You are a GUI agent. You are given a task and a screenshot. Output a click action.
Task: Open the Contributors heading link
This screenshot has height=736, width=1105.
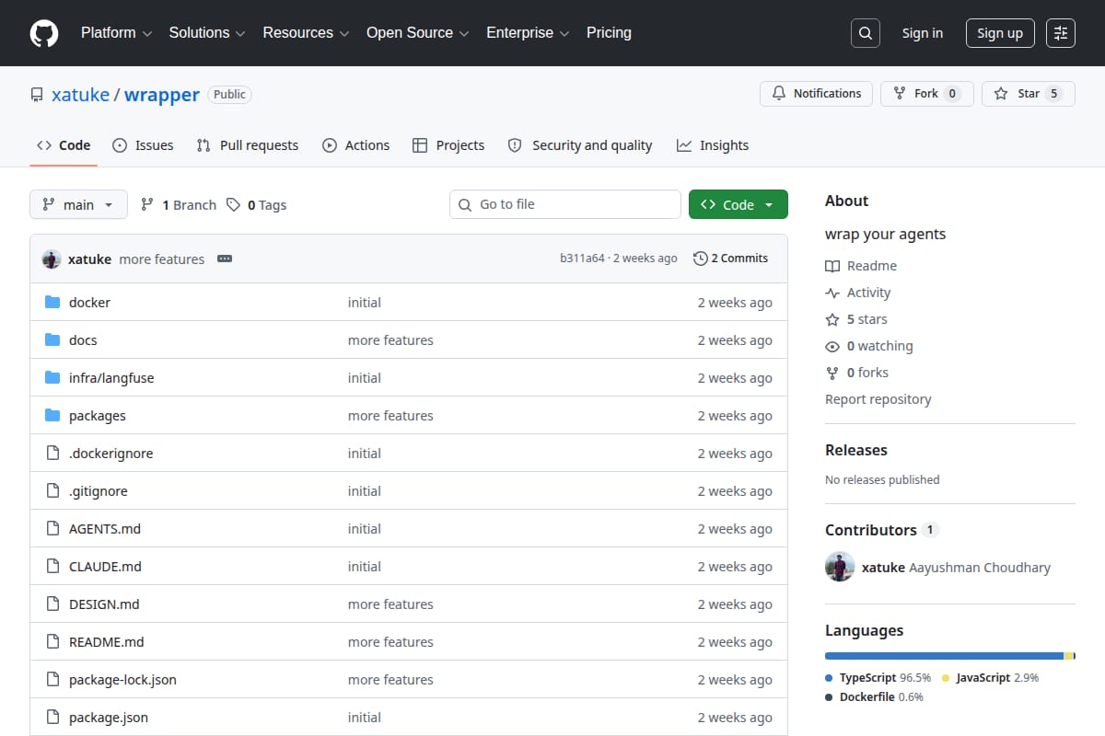881,530
